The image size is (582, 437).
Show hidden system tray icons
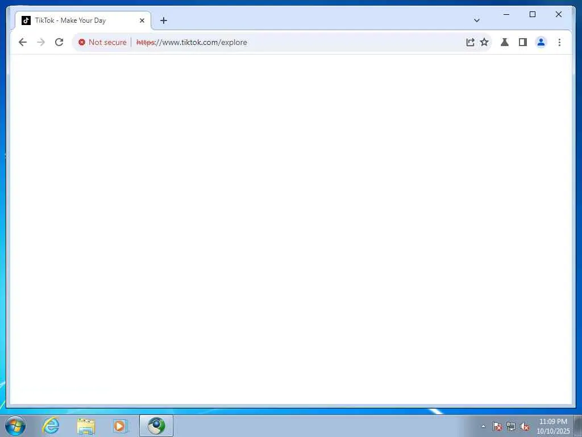483,427
